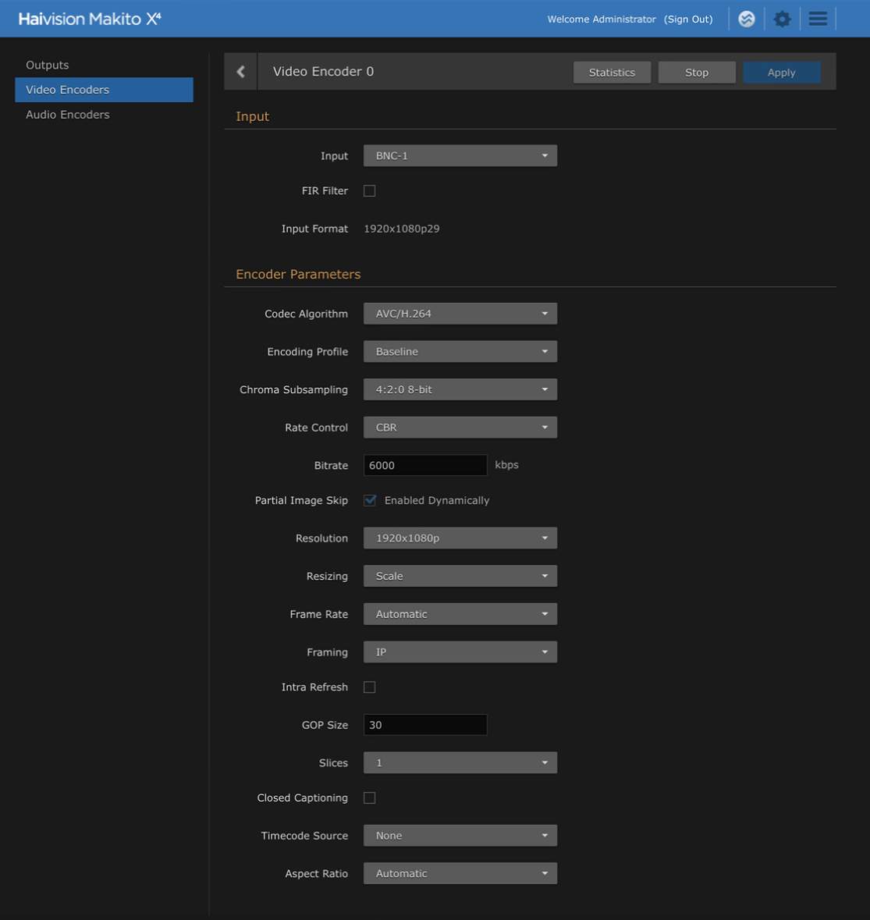Click the GOP Size input field
Image resolution: width=870 pixels, height=920 pixels.
(425, 725)
